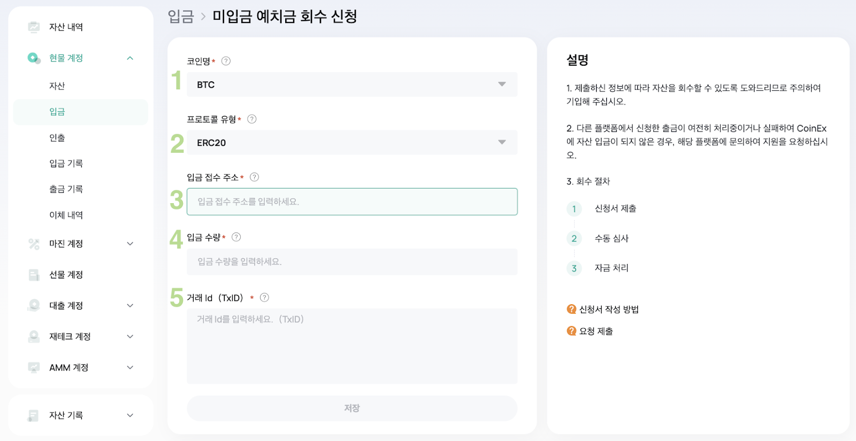This screenshot has height=441, width=856.
Task: Select 인출 in the sidebar
Action: pos(57,138)
